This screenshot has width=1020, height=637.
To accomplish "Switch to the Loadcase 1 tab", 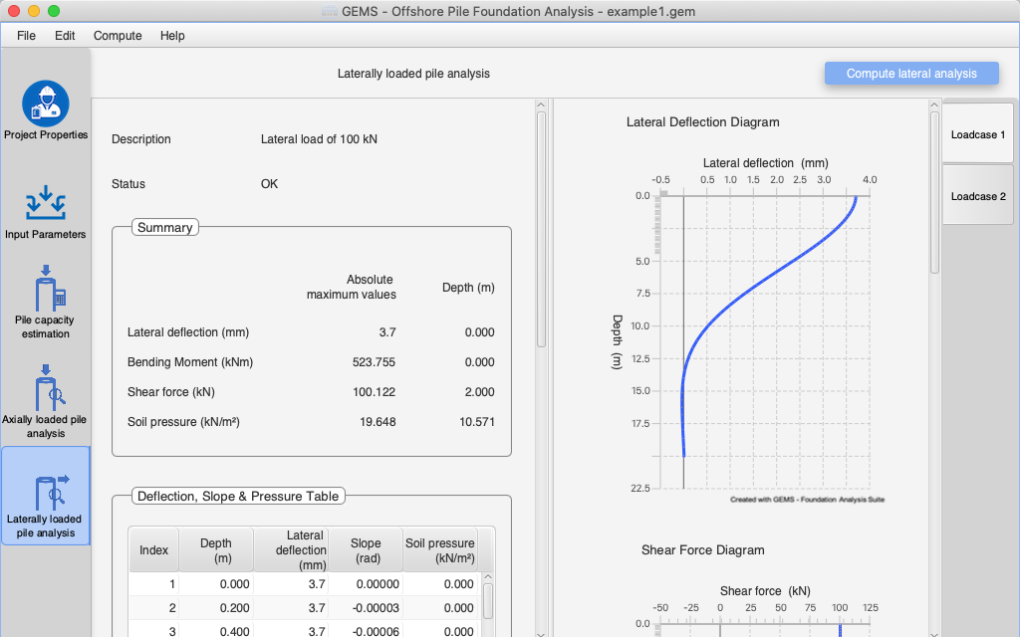I will coord(977,134).
